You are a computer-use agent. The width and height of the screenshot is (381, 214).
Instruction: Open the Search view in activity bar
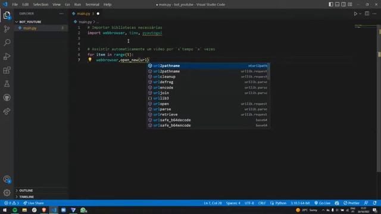tap(7, 42)
